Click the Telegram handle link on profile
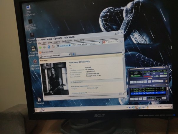Image resolution: width=178 pixels, height=134 pixels. (93, 88)
